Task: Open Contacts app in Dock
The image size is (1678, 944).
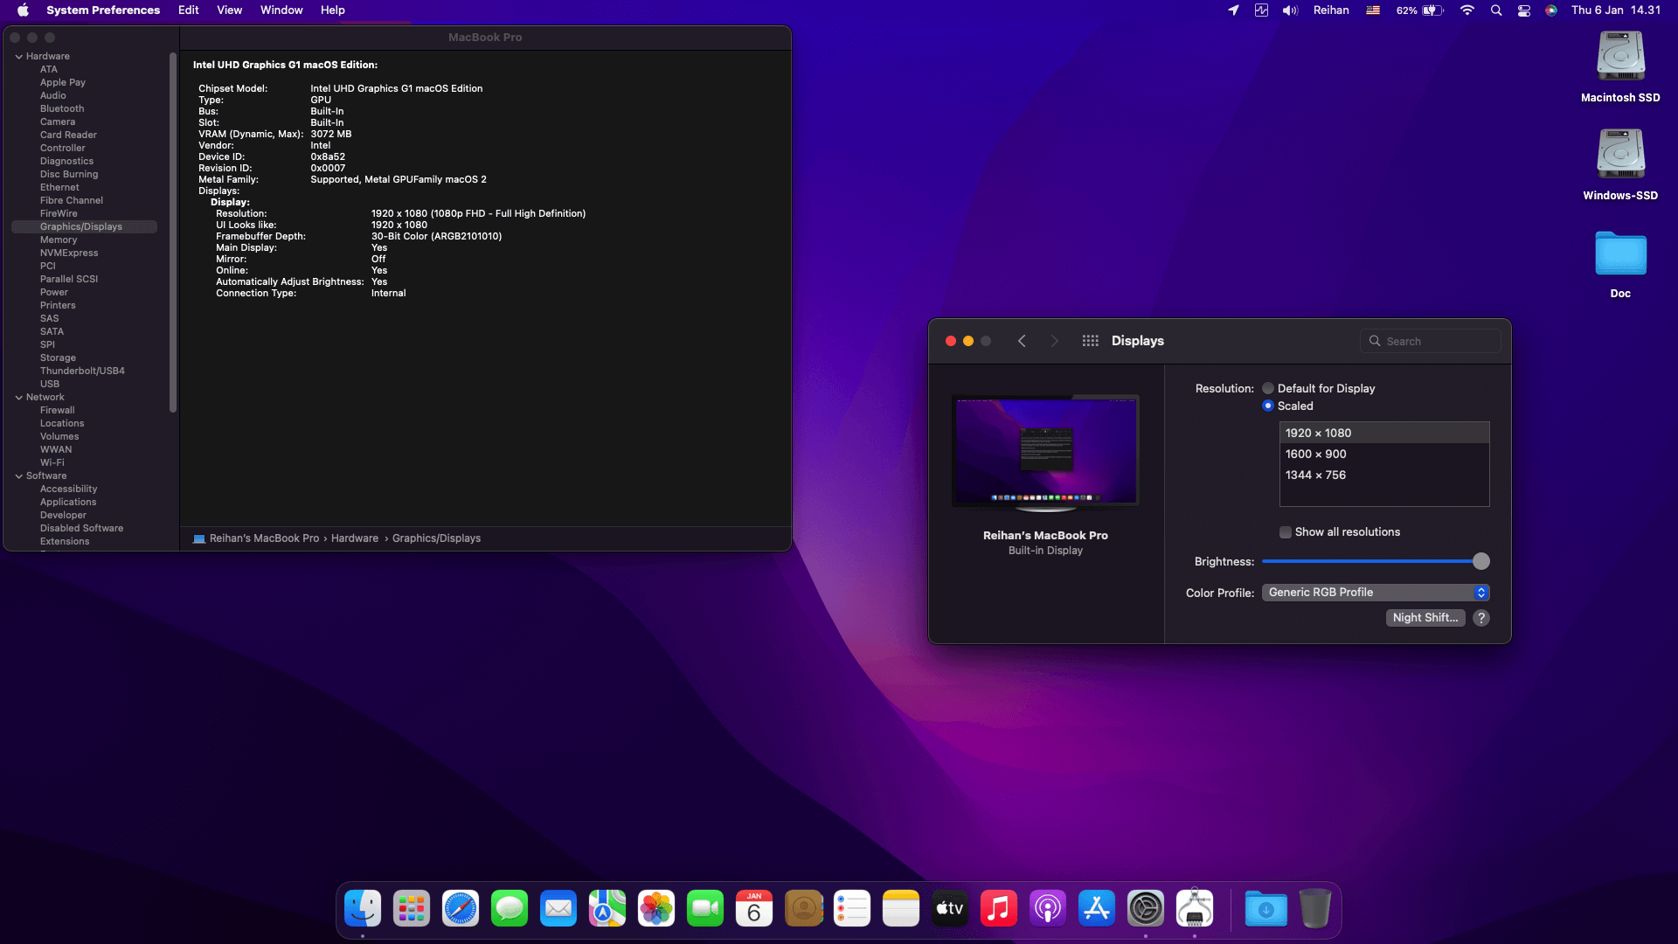Action: (803, 909)
